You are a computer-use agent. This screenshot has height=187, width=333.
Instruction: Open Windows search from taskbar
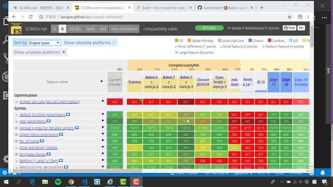point(19,182)
